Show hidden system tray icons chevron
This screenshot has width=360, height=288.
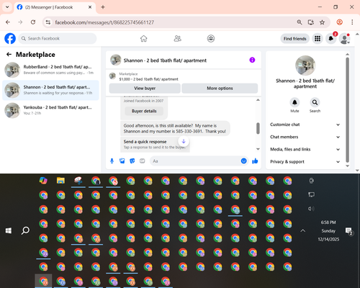pyautogui.click(x=303, y=230)
